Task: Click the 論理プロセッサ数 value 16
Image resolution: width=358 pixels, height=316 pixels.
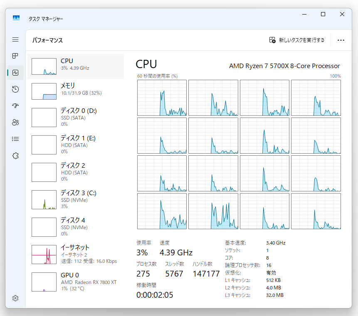Action: (x=269, y=265)
